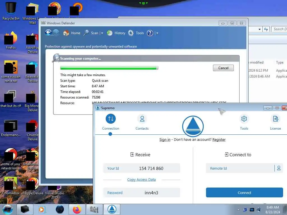The image size is (287, 215).
Task: Select the Firefox desktop shortcut
Action: 11,40
